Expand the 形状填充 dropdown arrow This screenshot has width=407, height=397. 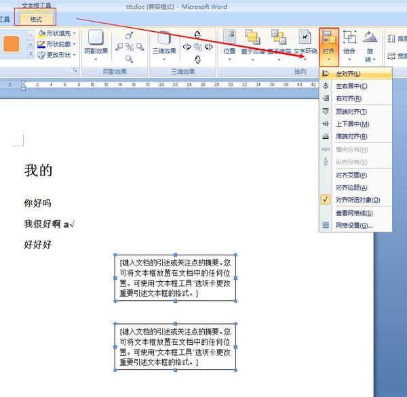pos(74,33)
